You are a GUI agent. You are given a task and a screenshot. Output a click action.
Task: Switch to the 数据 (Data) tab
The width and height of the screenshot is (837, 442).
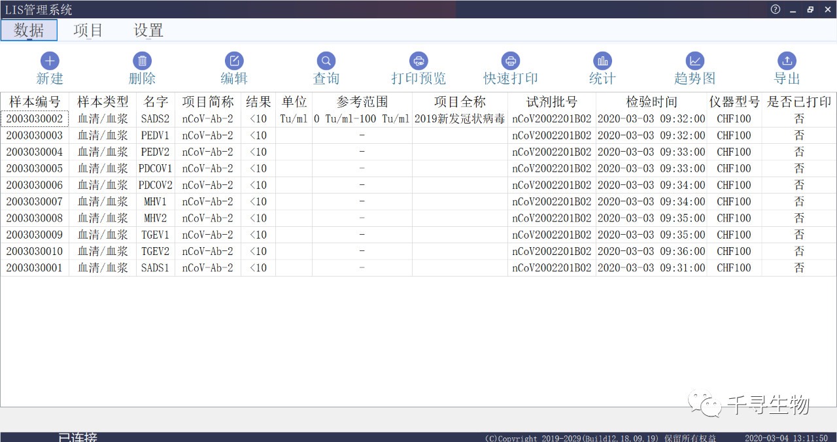coord(29,30)
